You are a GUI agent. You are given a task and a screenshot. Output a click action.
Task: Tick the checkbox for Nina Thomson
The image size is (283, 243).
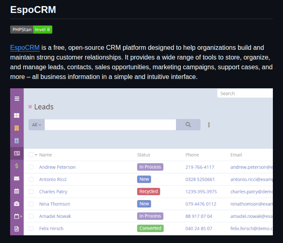(31, 204)
